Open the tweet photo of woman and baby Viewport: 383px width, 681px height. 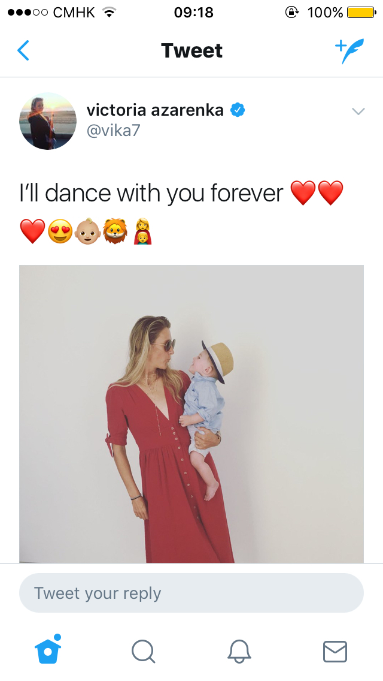click(x=191, y=414)
